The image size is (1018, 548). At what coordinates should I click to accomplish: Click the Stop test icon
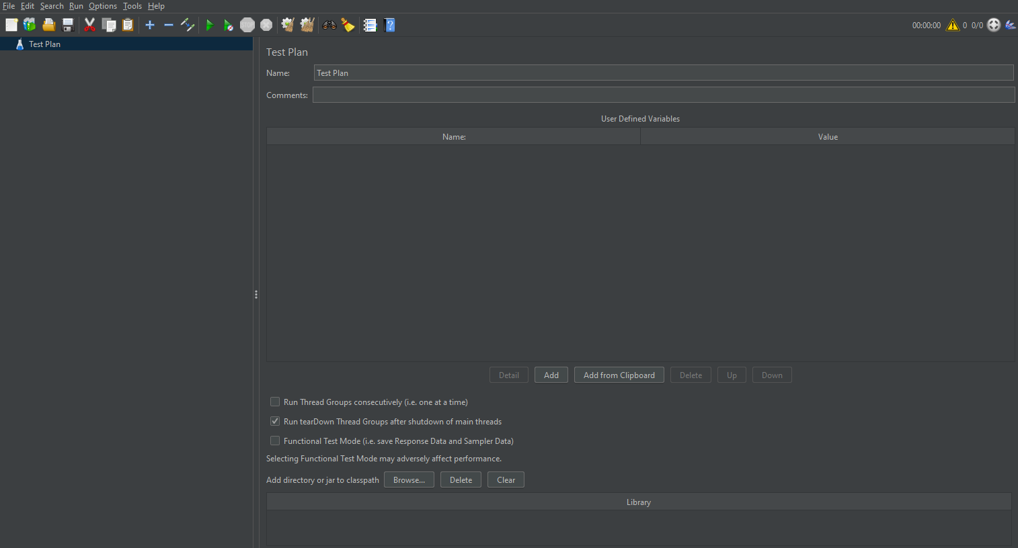tap(247, 25)
